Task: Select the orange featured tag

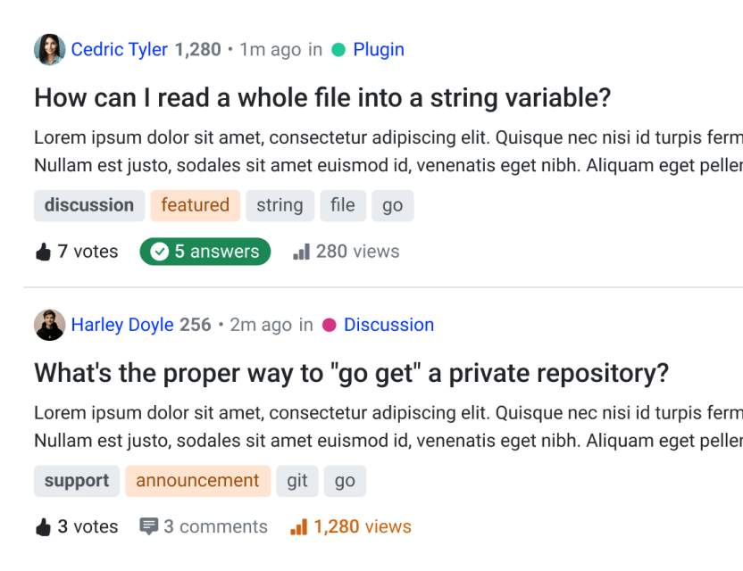Action: coord(196,205)
